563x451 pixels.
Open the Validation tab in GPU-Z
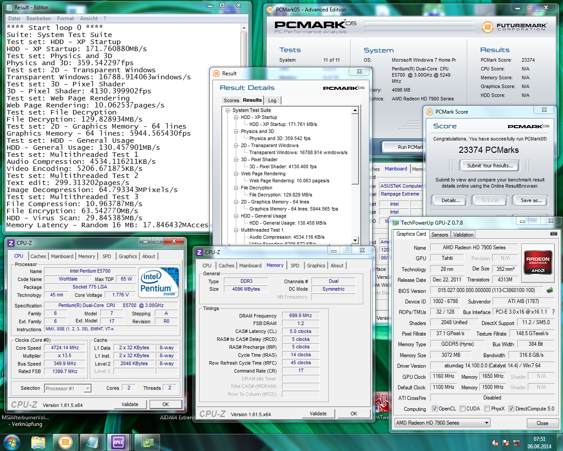pos(464,235)
